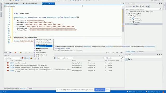The height and width of the screenshot is (93, 166).
Task: Focus the Search Error List box
Action: [x=112, y=58]
